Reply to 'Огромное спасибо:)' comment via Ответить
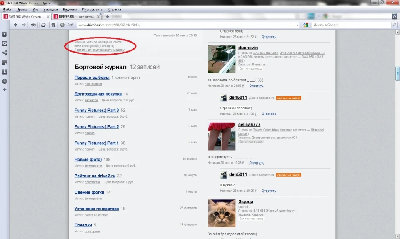This screenshot has width=400, height=239. pyautogui.click(x=269, y=114)
